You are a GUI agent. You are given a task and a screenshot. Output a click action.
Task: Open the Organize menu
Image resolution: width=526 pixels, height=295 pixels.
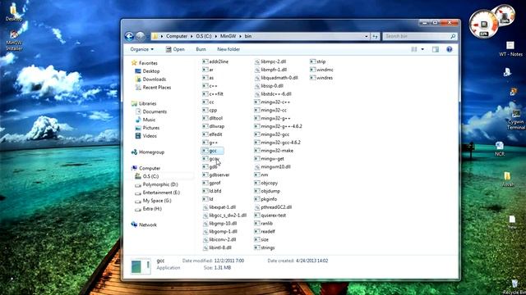[x=142, y=49]
